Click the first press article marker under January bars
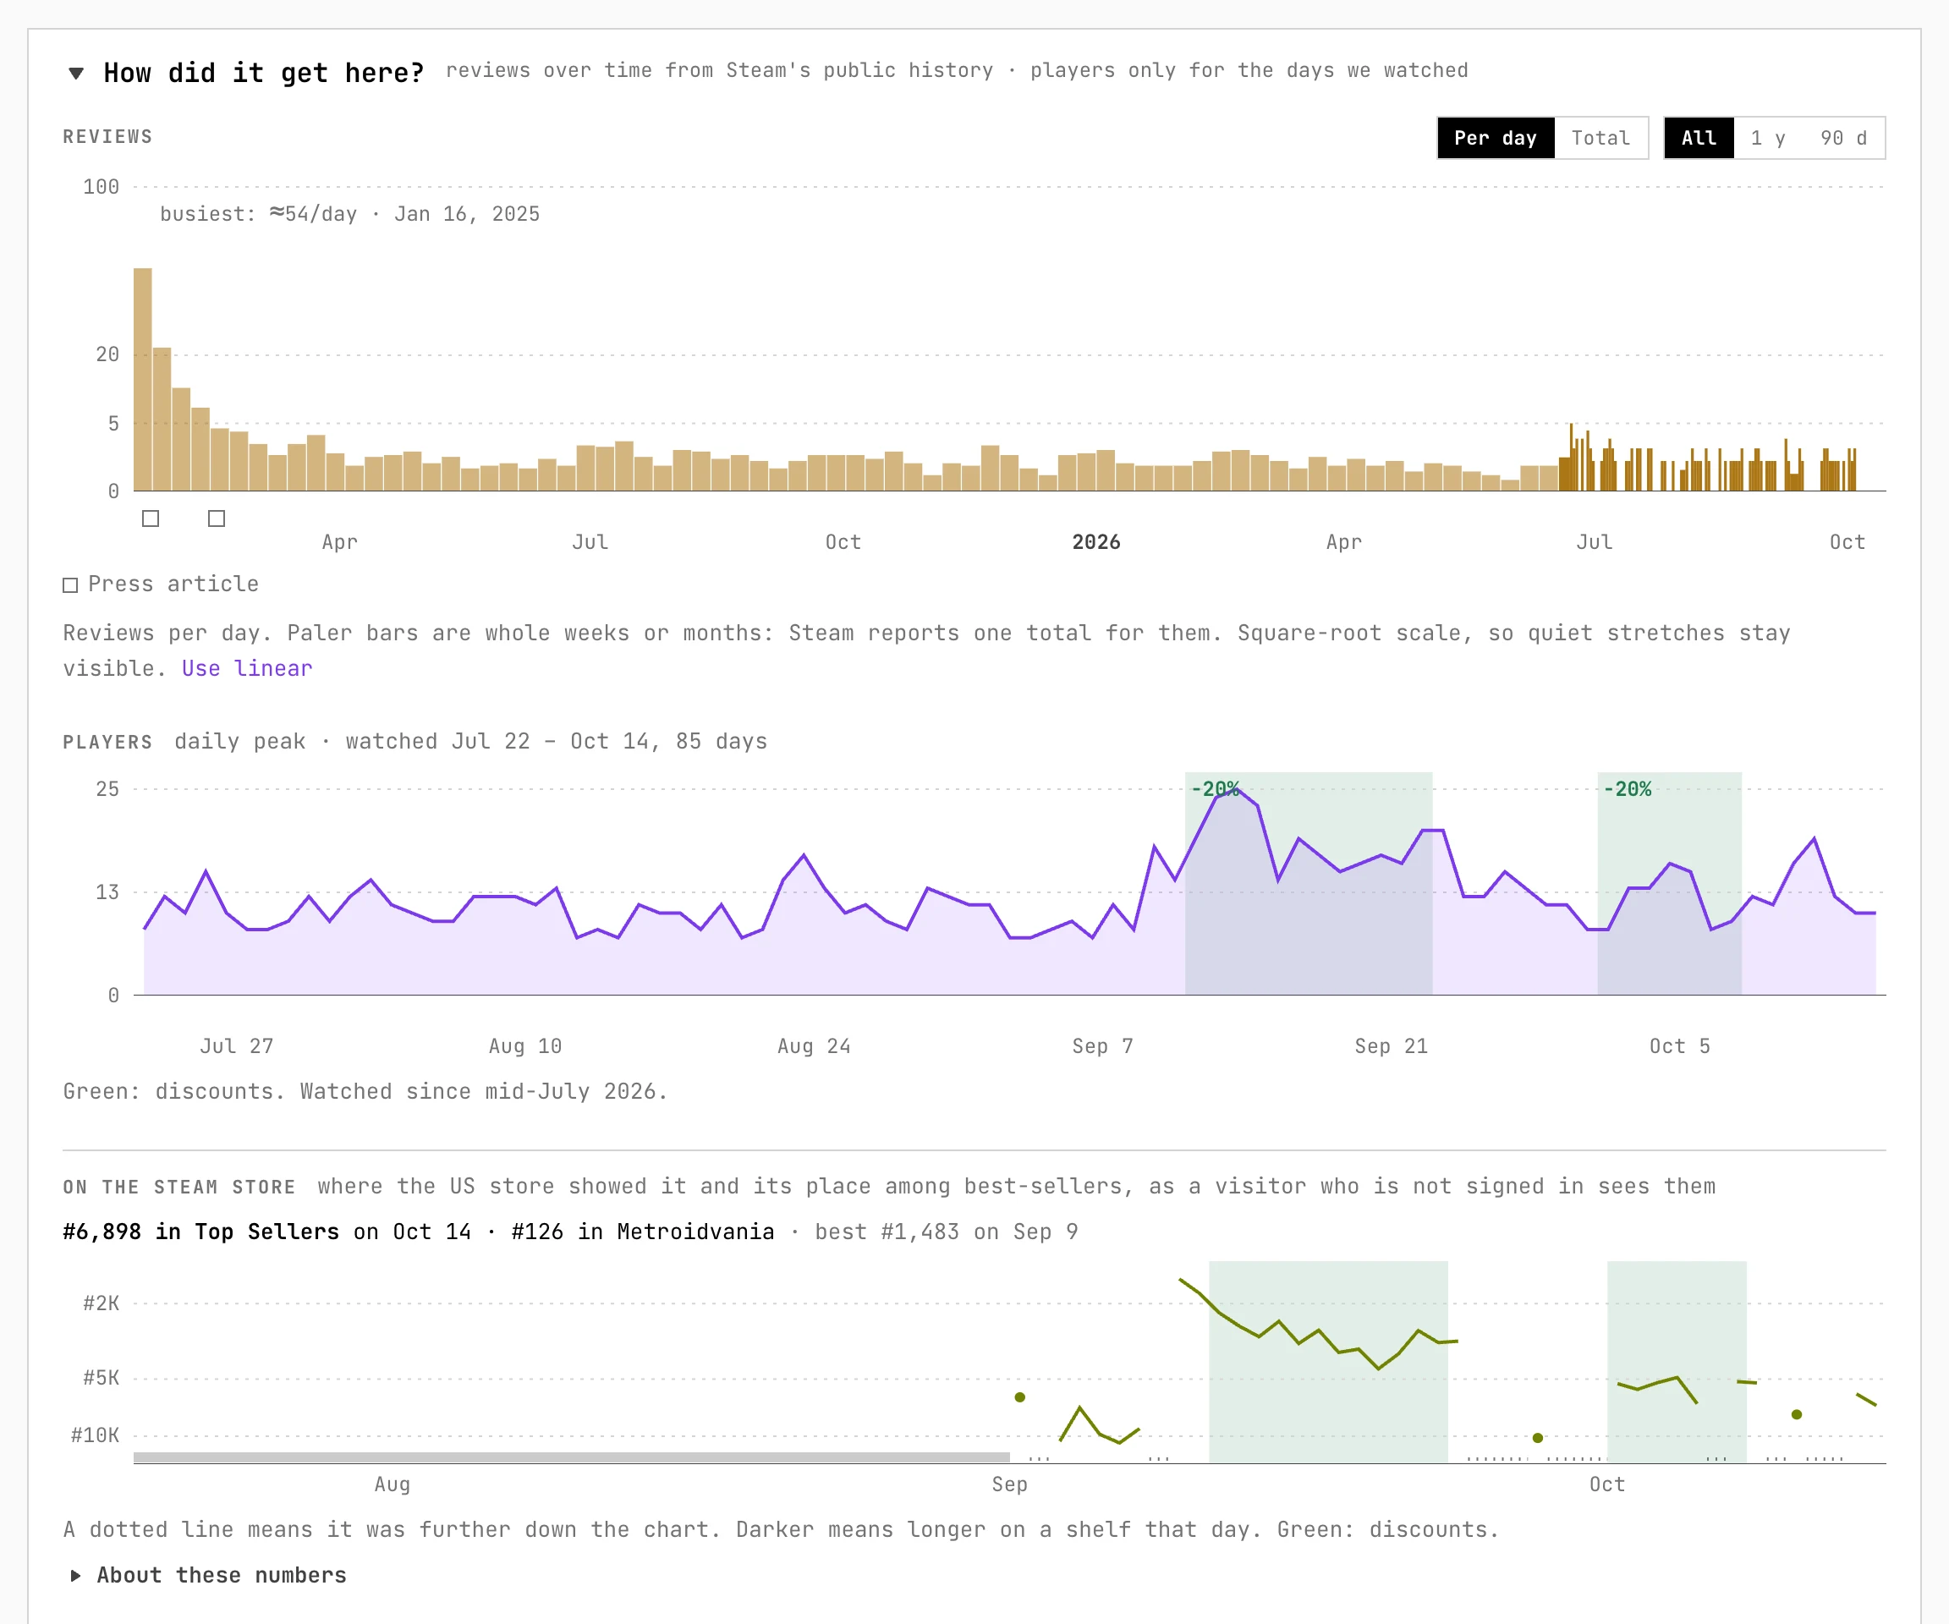 [151, 518]
